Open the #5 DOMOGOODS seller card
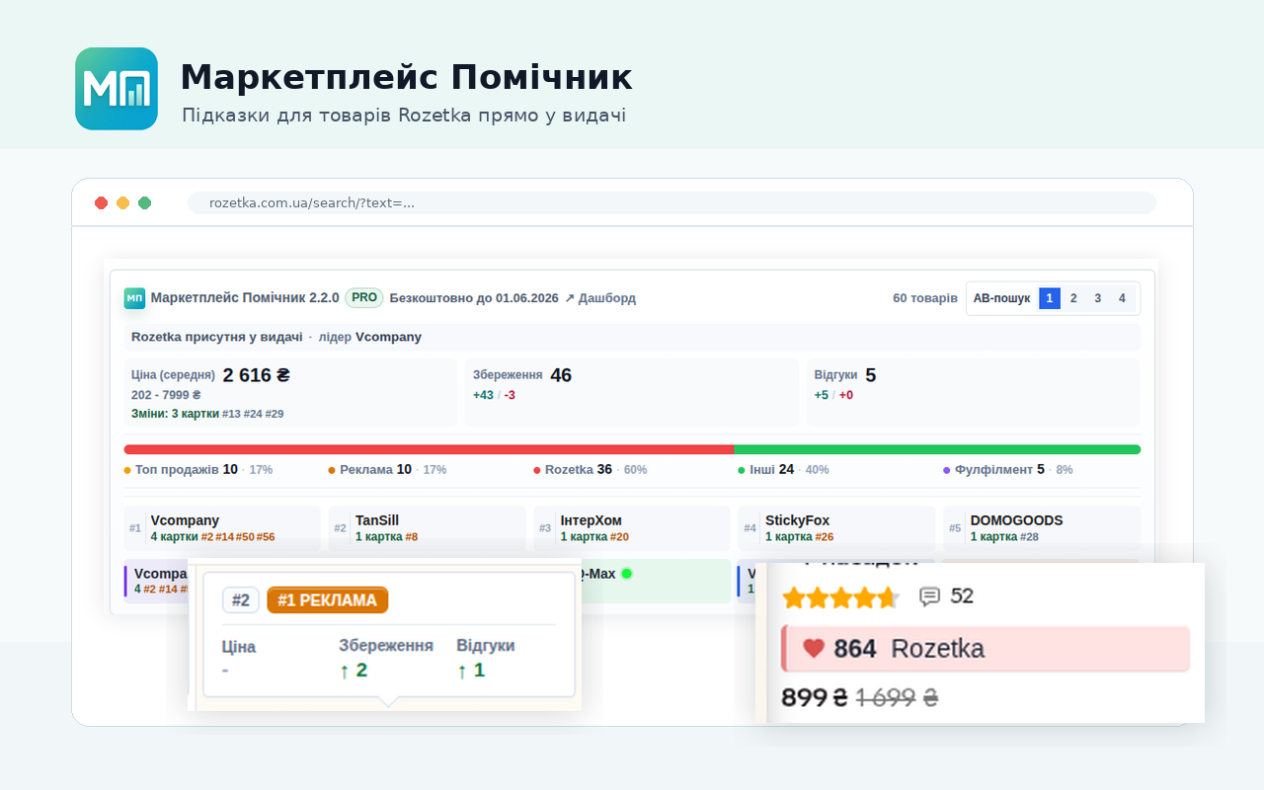This screenshot has width=1264, height=790. tap(1042, 528)
